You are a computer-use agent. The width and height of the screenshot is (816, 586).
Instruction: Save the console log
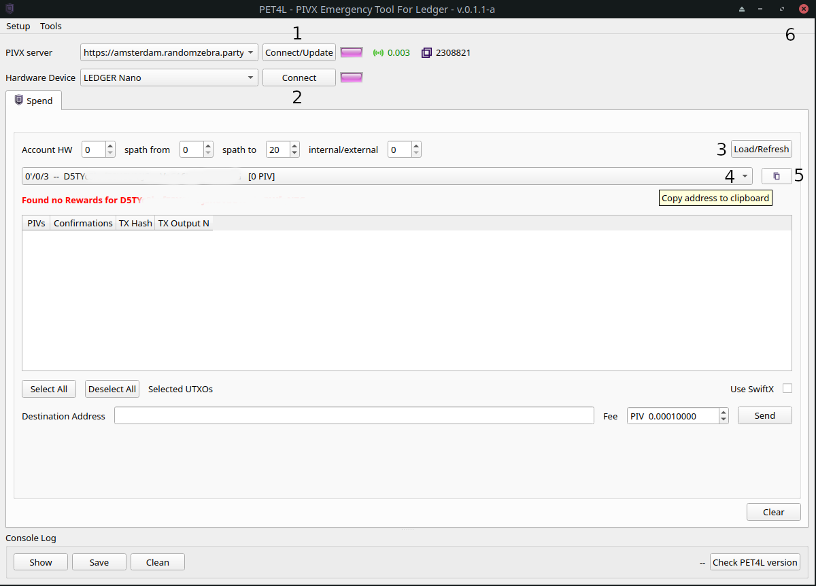pos(99,562)
